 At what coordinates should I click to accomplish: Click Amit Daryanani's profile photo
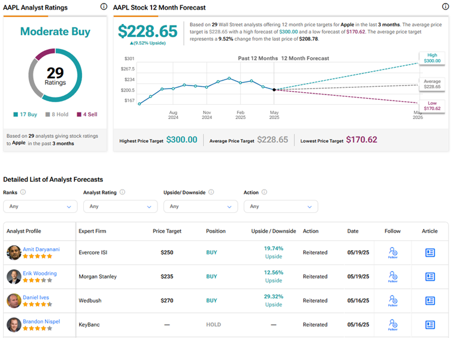(x=14, y=252)
